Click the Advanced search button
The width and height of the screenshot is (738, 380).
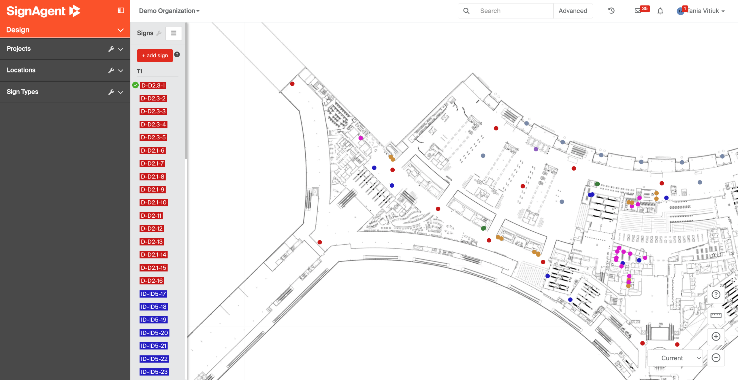[x=573, y=11]
